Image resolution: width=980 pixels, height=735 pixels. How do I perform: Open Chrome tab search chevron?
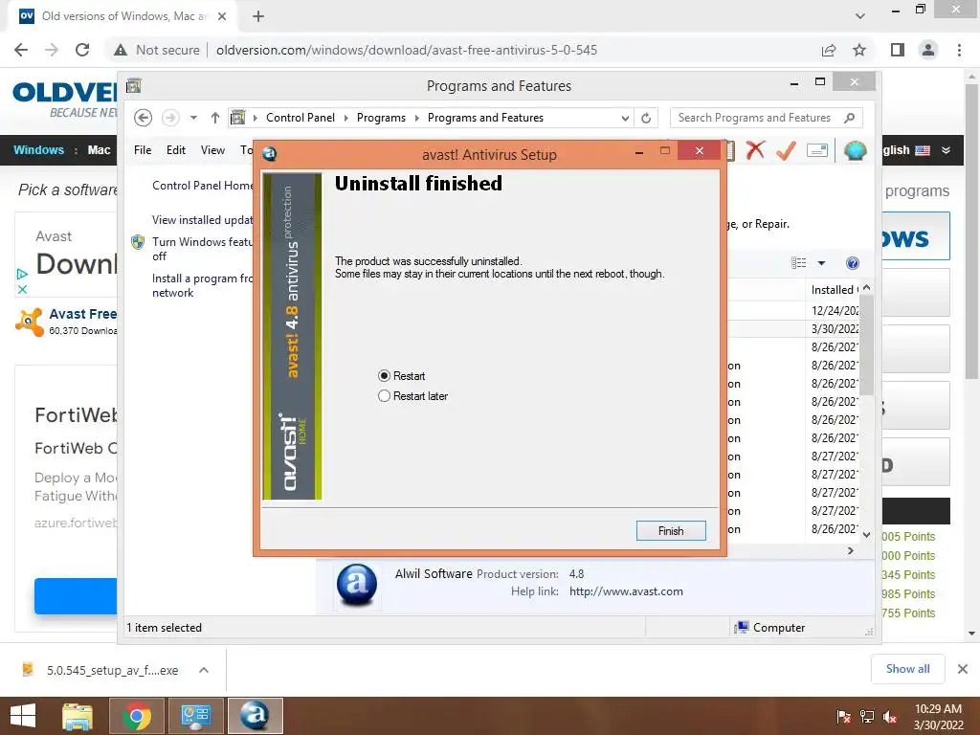point(860,16)
